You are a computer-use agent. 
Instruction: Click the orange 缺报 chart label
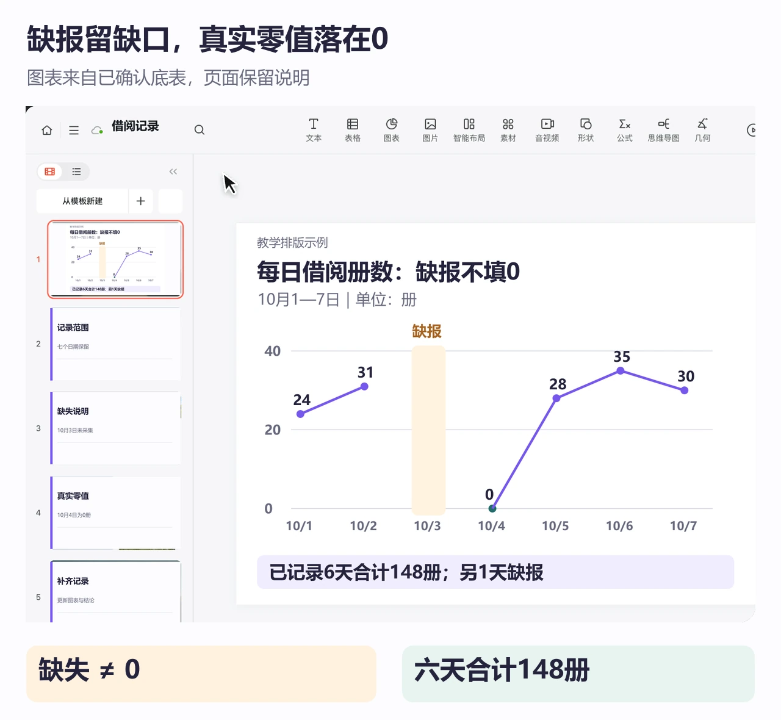click(426, 331)
